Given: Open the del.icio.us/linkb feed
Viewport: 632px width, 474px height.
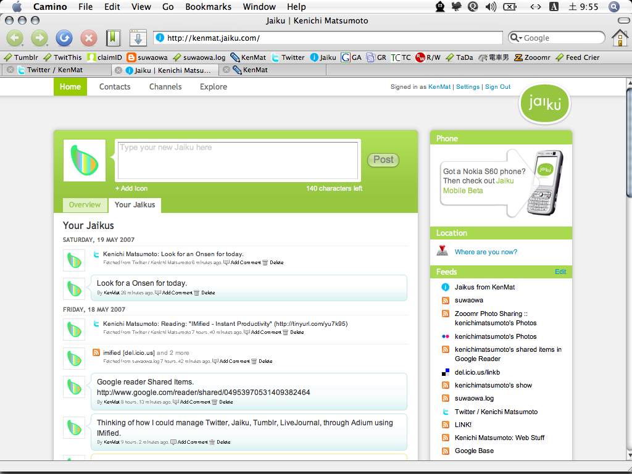Looking at the screenshot, I should [x=477, y=372].
